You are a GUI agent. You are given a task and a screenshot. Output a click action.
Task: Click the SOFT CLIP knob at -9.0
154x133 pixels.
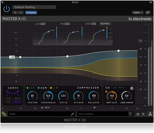[112, 96]
